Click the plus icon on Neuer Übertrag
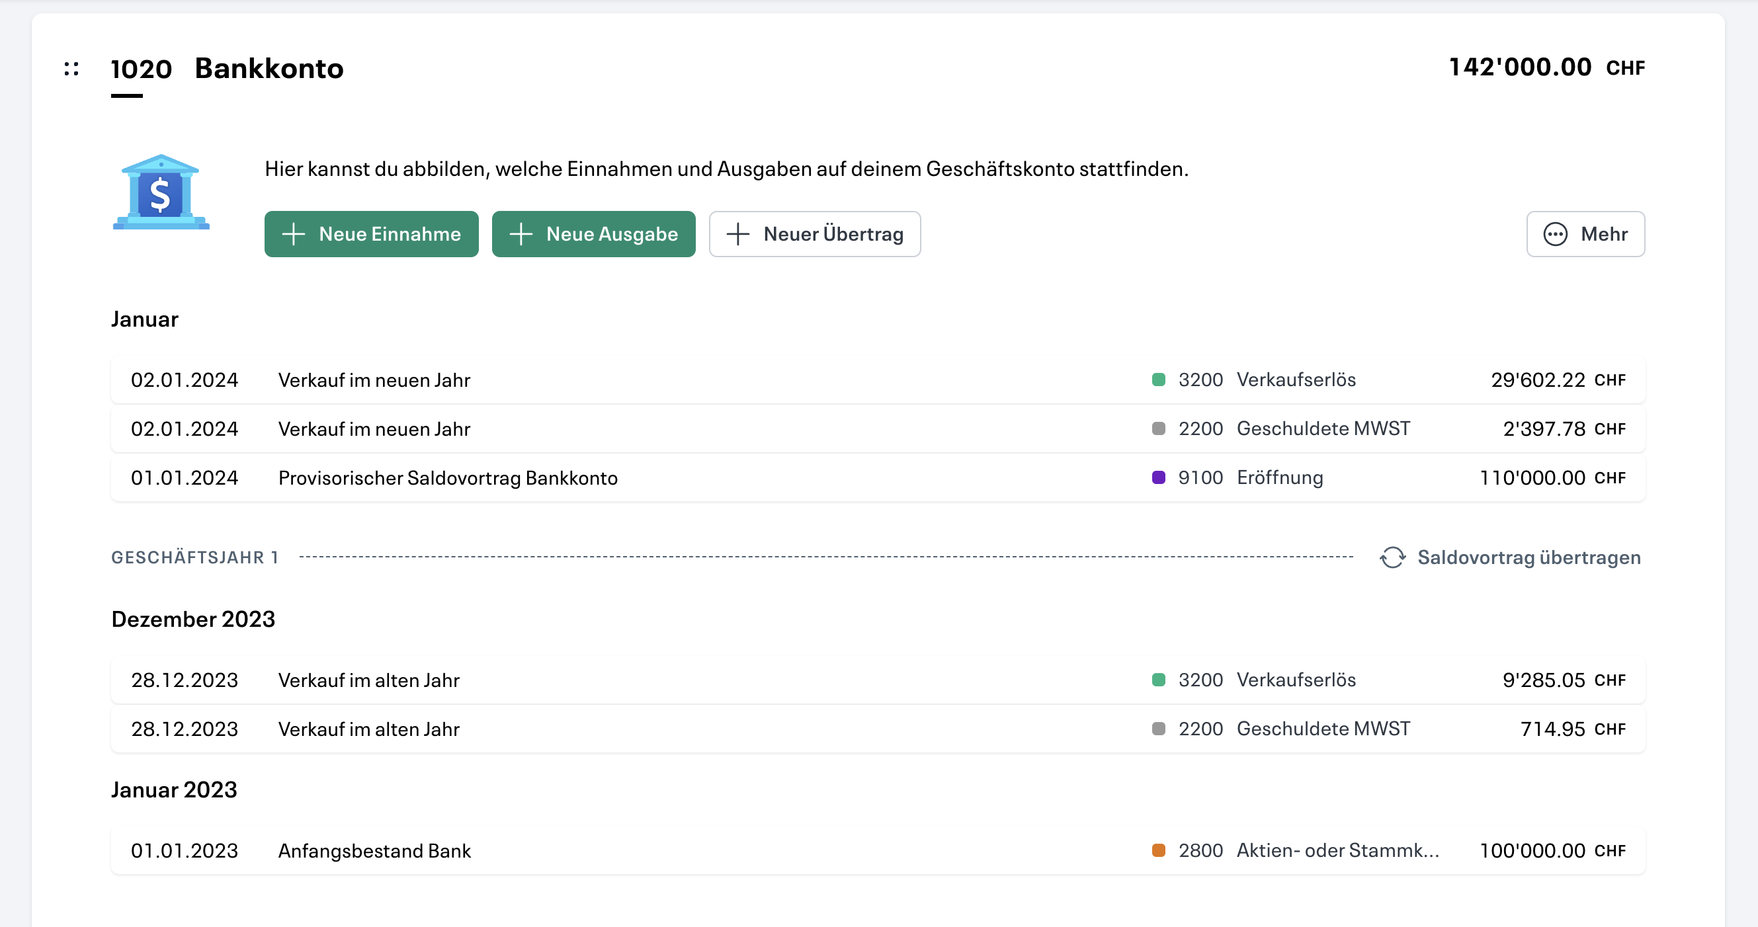The height and width of the screenshot is (927, 1758). coord(737,234)
